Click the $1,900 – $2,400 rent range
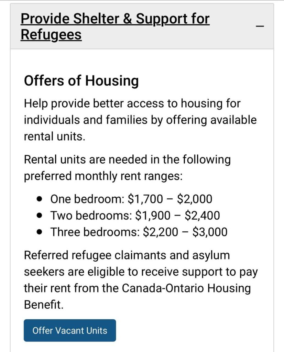The width and height of the screenshot is (284, 352). [177, 215]
